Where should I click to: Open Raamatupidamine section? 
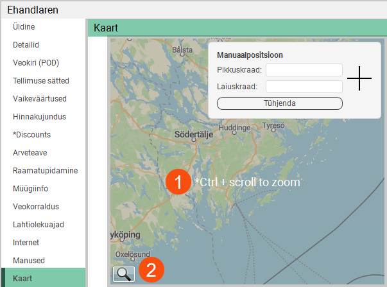tap(45, 171)
